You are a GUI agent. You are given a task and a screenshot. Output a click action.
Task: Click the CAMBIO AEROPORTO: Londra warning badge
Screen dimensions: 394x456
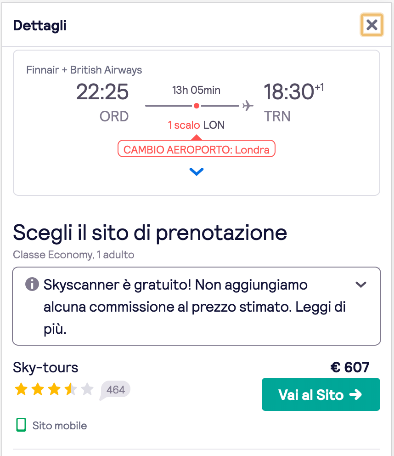197,149
